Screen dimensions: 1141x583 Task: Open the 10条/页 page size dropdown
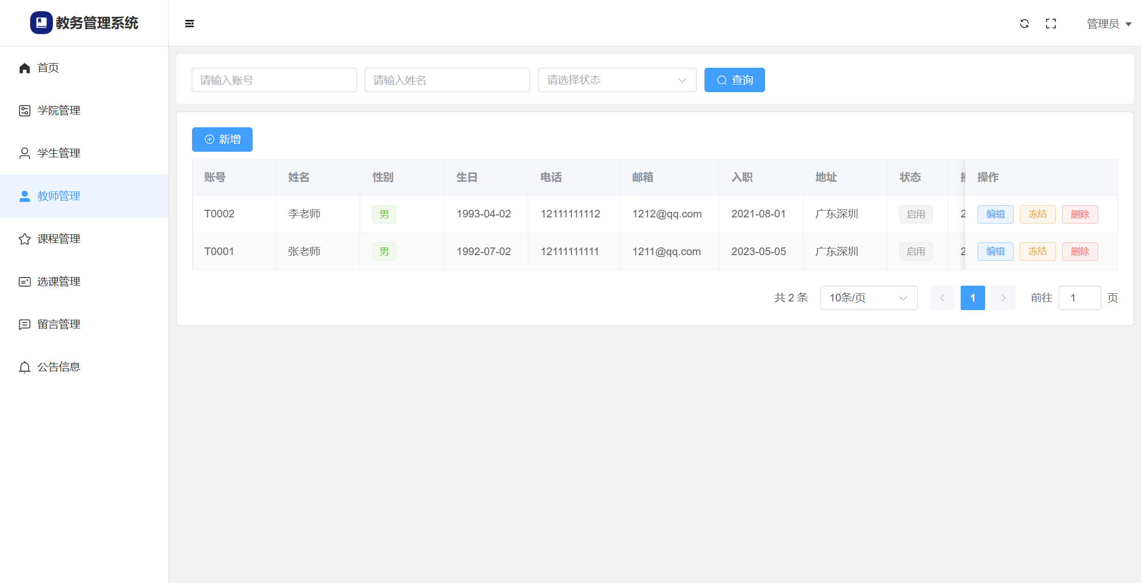click(868, 298)
